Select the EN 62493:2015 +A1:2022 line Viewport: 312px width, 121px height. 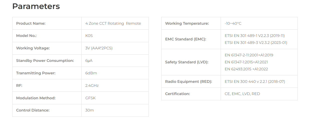tap(246, 69)
